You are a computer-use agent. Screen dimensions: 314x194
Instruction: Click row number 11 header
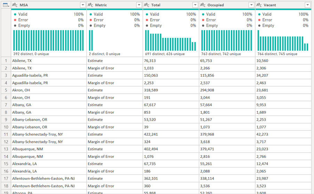click(6, 134)
